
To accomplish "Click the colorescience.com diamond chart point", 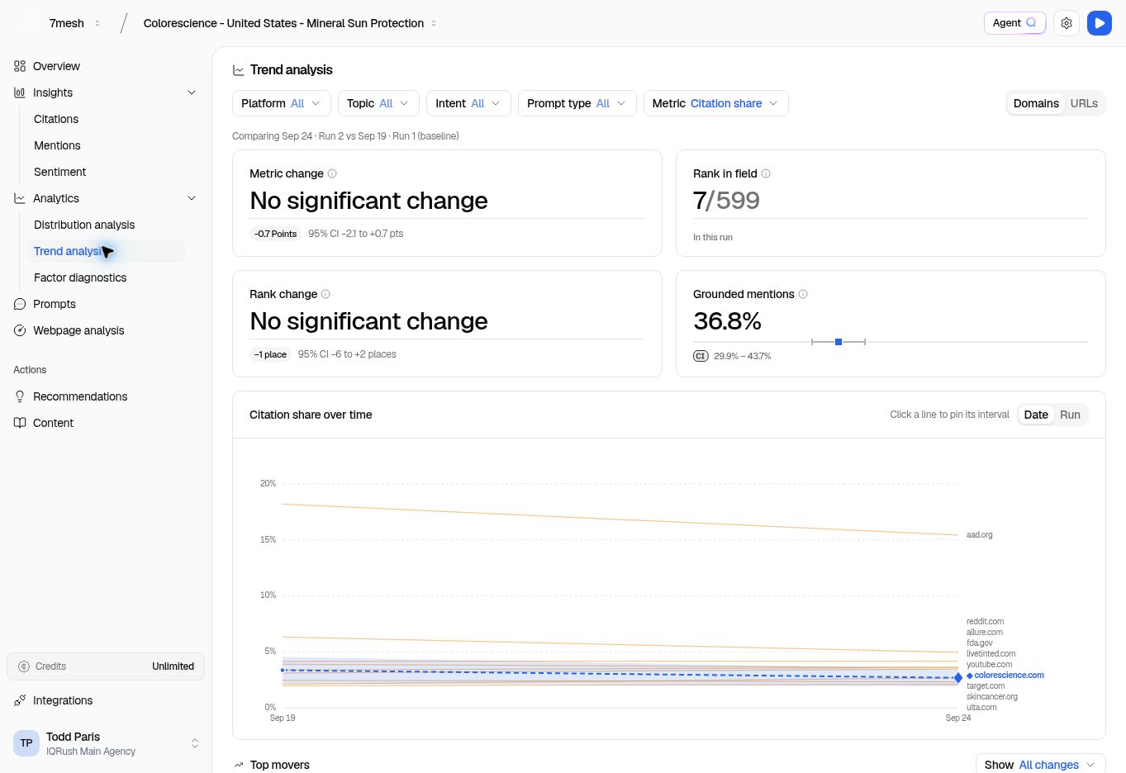I will pyautogui.click(x=958, y=678).
